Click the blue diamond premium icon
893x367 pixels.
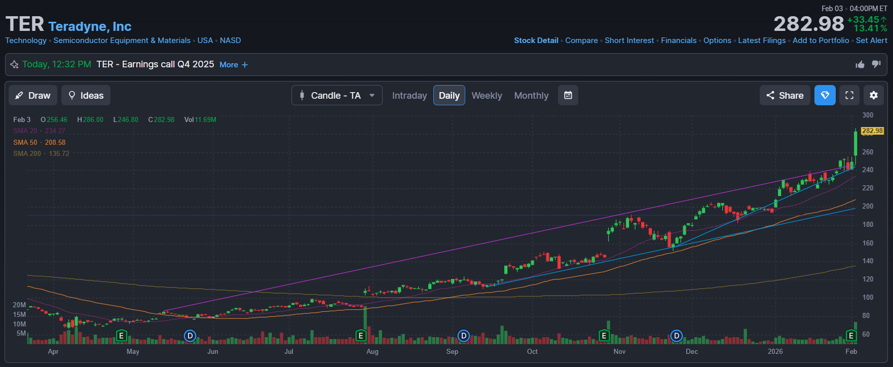(x=825, y=95)
